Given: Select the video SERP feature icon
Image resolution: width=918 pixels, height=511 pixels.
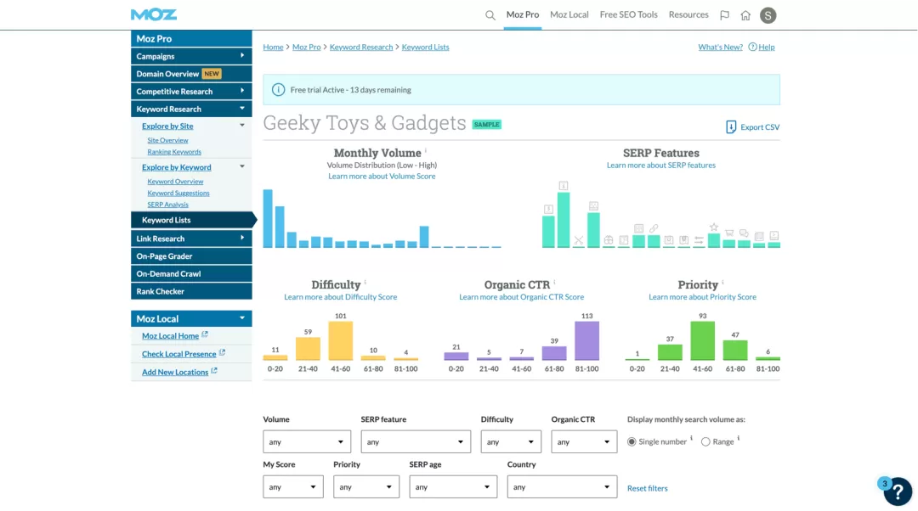Looking at the screenshot, I should pyautogui.click(x=774, y=236).
